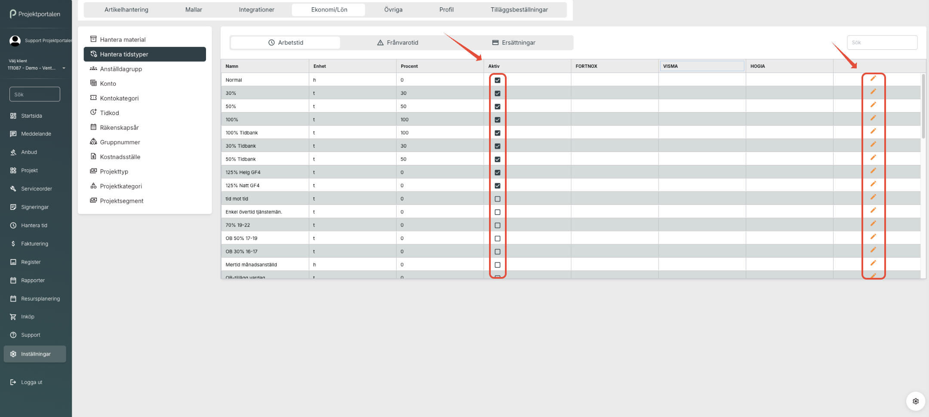Edit the Mertid månadsanställd row
Viewport: 929px width, 417px height.
873,263
